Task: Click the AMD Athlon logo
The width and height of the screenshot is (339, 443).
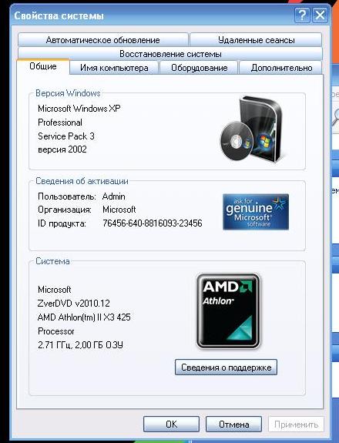Action: 228,311
